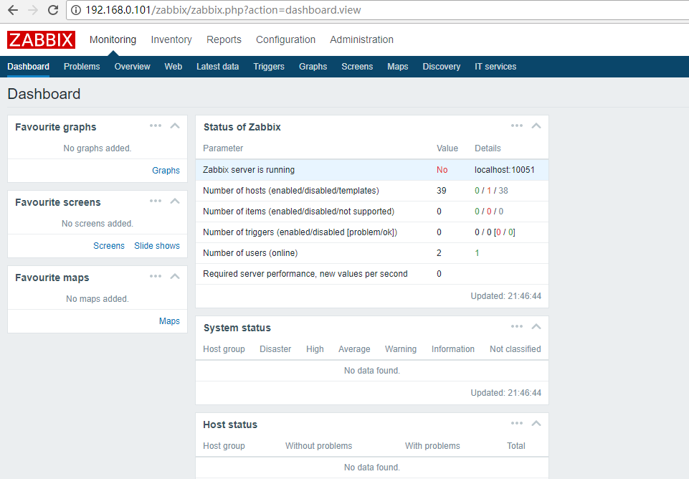The height and width of the screenshot is (479, 689).
Task: Open the Web monitoring tab
Action: coord(173,67)
